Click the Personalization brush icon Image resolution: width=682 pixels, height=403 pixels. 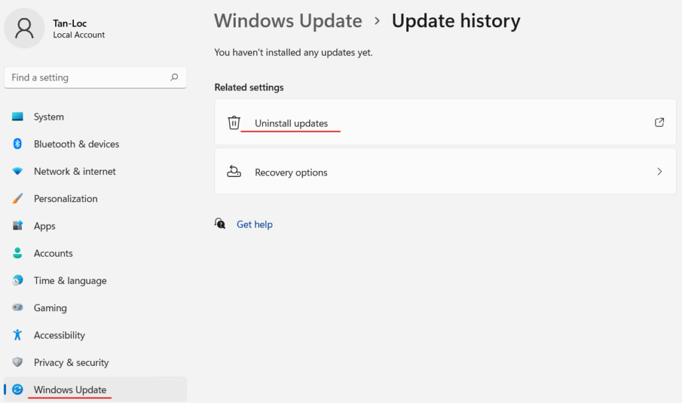pyautogui.click(x=18, y=198)
